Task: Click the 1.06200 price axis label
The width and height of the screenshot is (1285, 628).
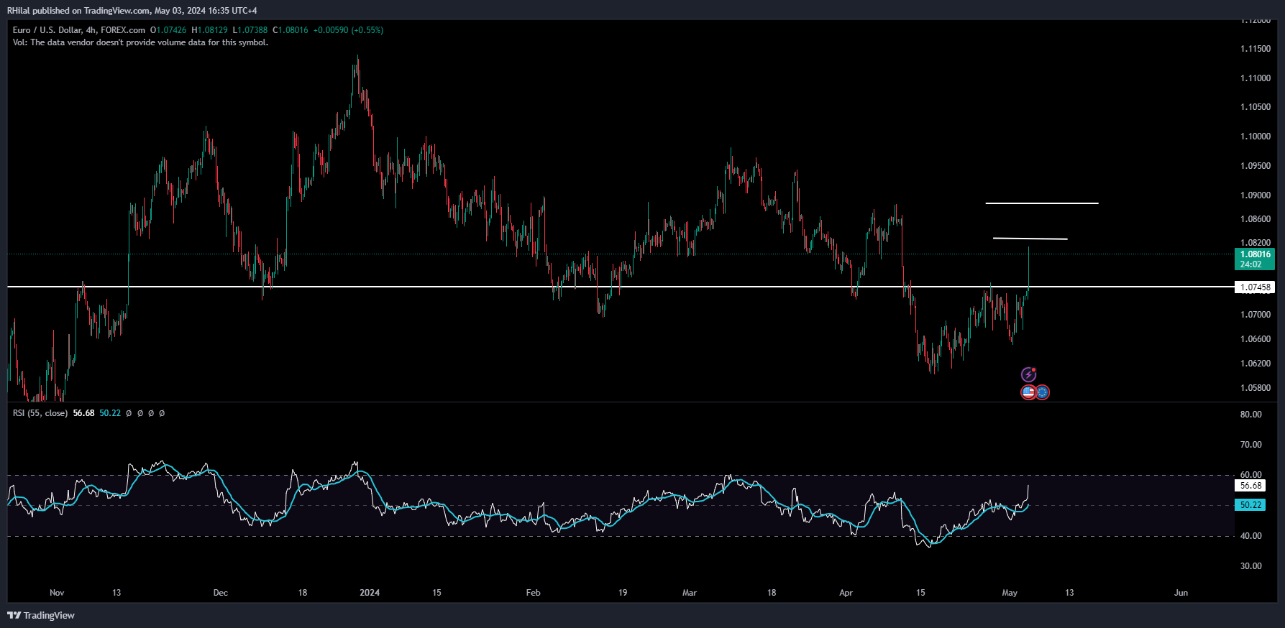Action: point(1256,364)
